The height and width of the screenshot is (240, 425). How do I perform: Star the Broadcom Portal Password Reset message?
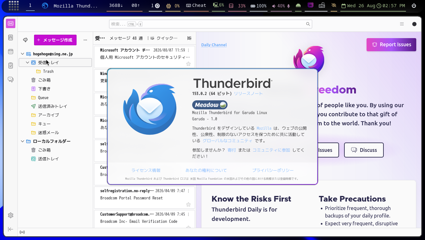188,204
